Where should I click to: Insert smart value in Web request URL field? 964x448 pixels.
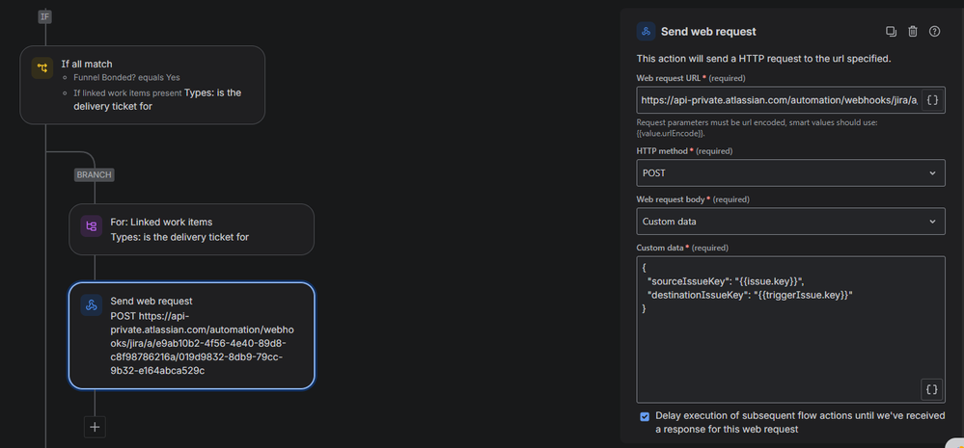[x=932, y=100]
